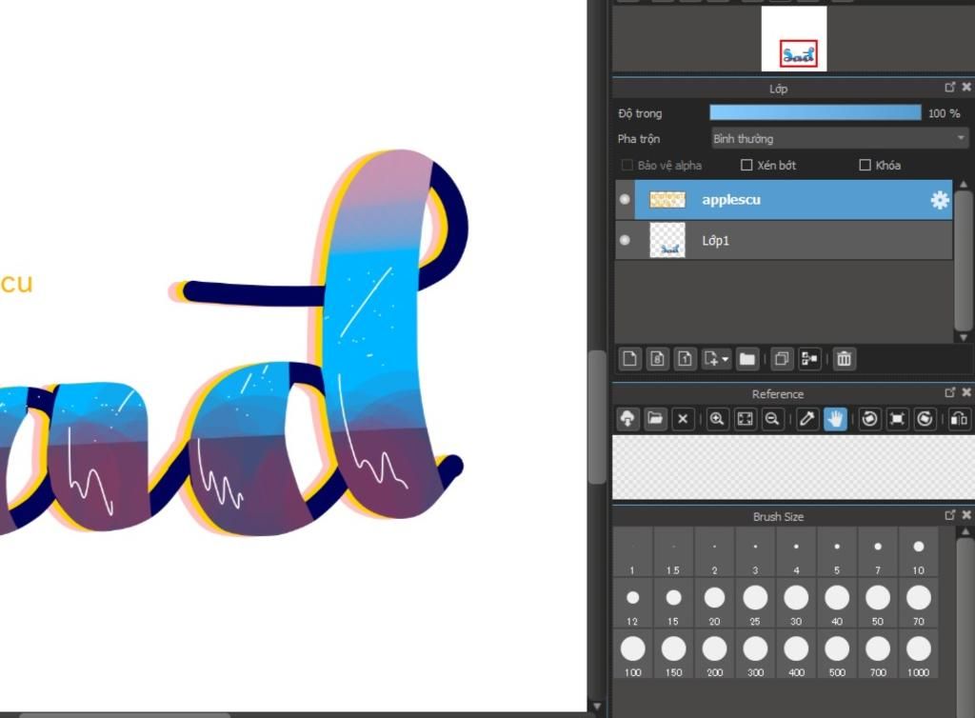The height and width of the screenshot is (718, 975).
Task: Choose brush size 3
Action: click(755, 551)
